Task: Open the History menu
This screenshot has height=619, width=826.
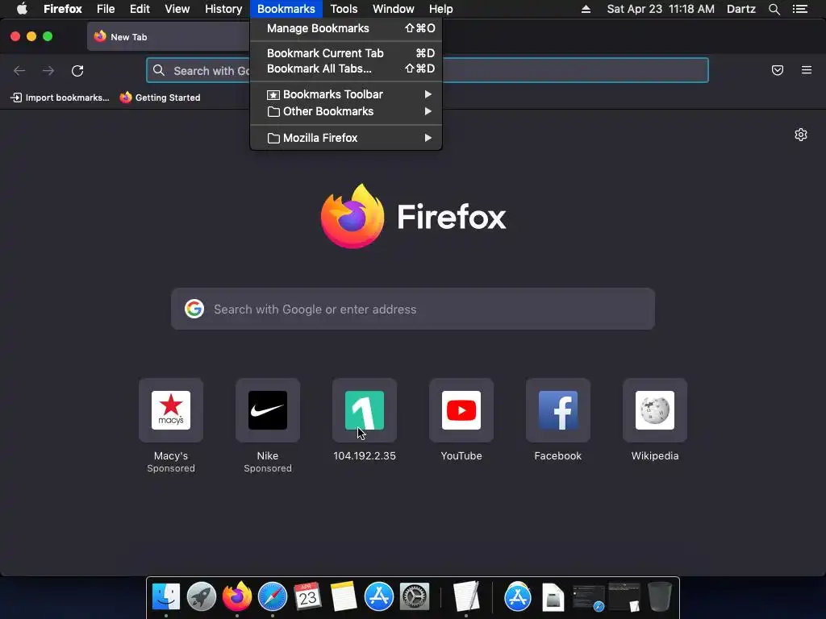Action: (223, 9)
